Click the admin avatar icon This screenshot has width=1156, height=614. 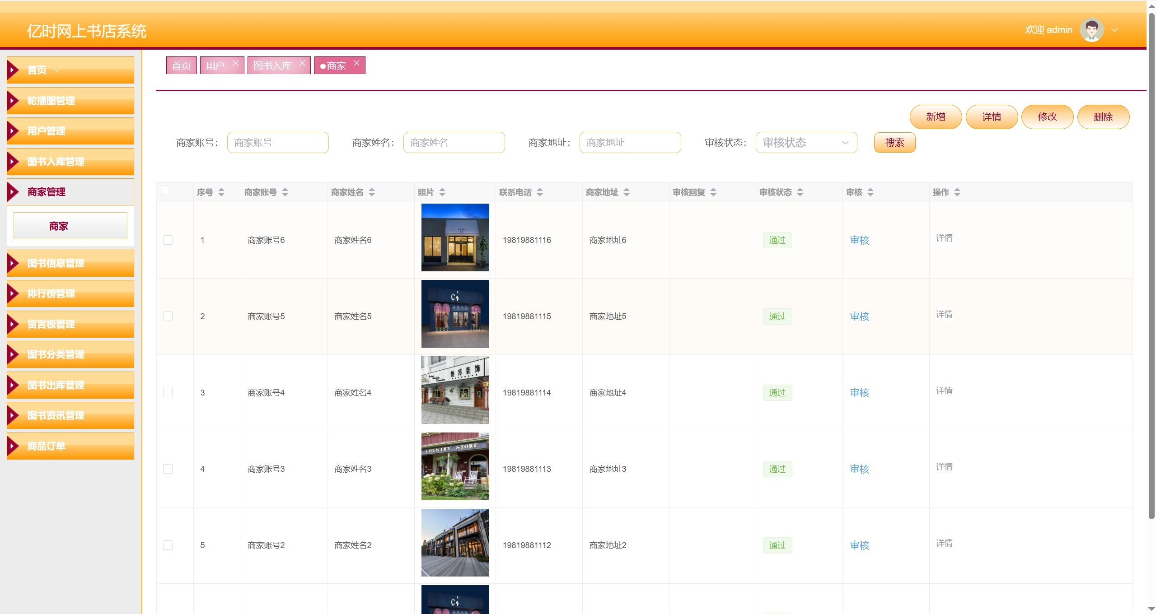[x=1091, y=30]
